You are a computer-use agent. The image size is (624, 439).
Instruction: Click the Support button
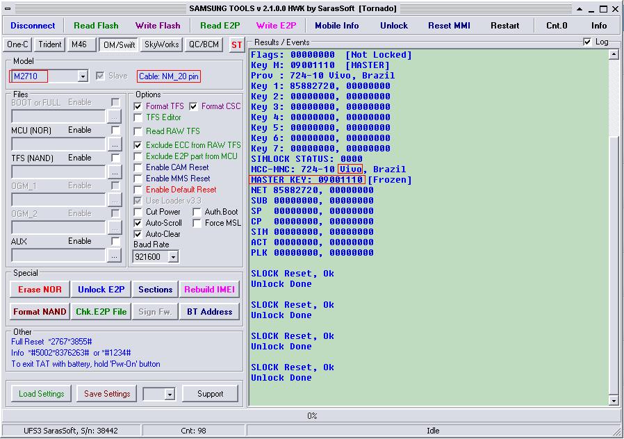[x=210, y=394]
